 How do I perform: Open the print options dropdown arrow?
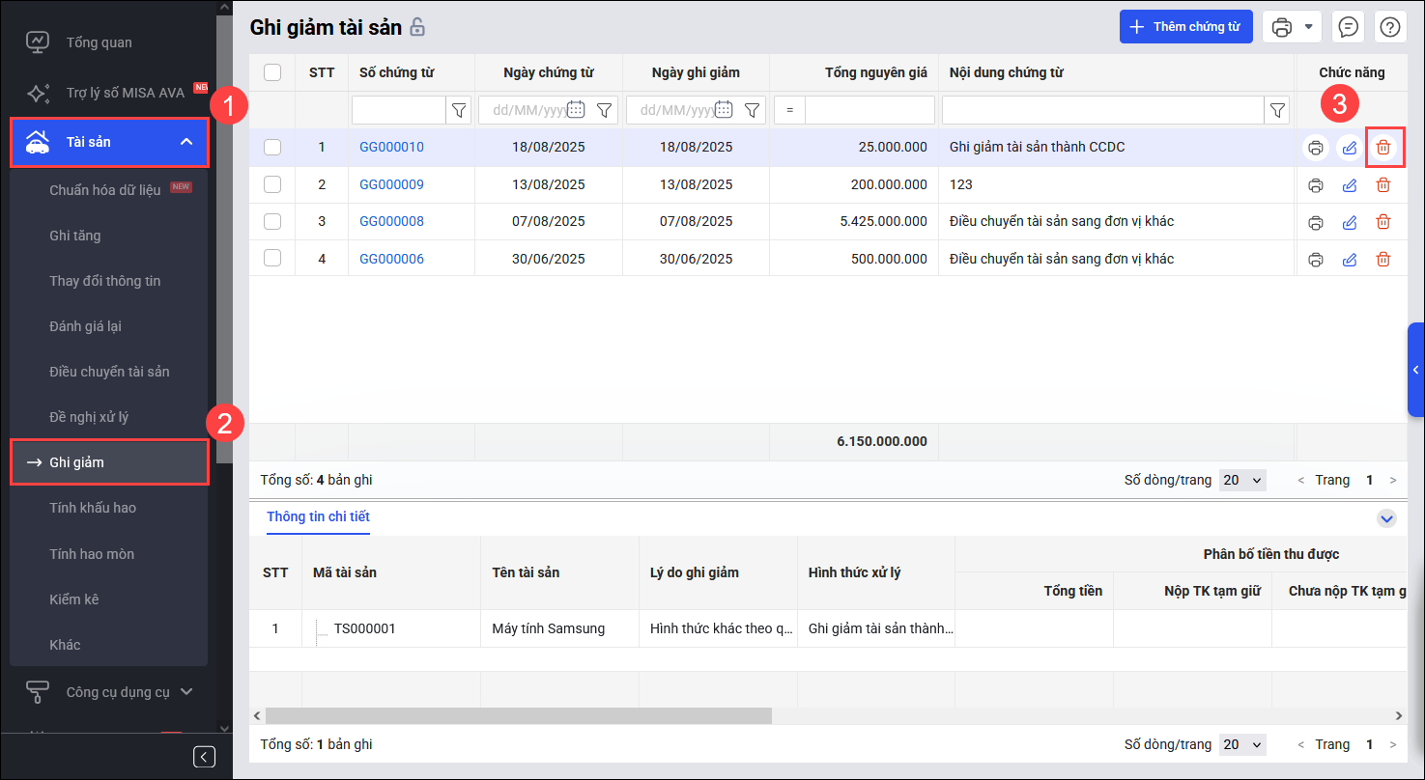click(x=1308, y=27)
